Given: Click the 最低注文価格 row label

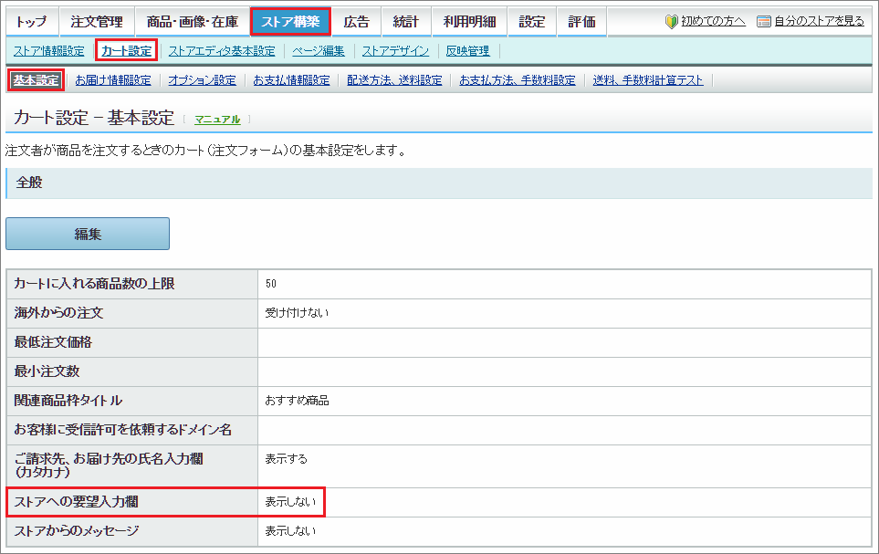Looking at the screenshot, I should [x=53, y=342].
